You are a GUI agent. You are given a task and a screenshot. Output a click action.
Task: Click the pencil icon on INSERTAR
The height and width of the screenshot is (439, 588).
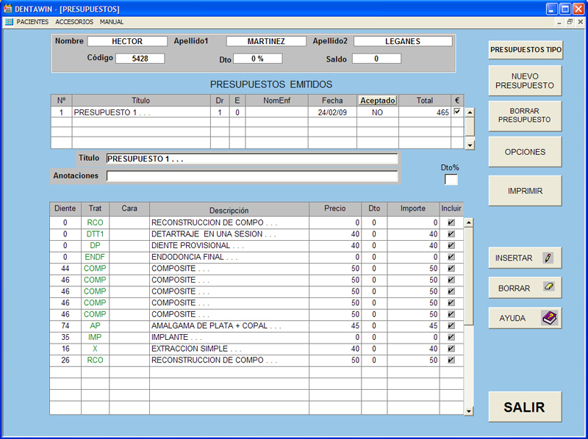point(548,258)
